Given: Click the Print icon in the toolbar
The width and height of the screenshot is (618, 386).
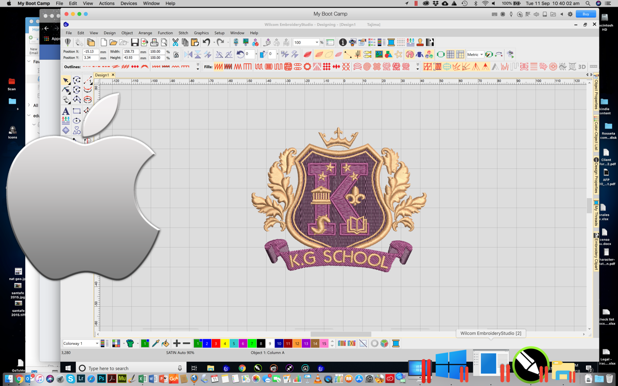Looking at the screenshot, I should tap(154, 43).
